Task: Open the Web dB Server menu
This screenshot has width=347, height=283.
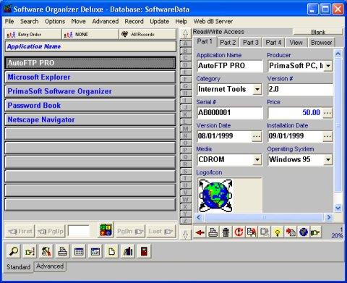Action: click(213, 21)
